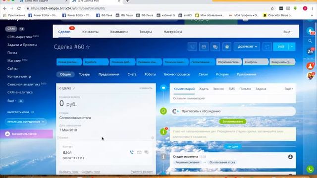Call contact Вася with phone icon
Screen dimensions: 317x178
click(132, 152)
